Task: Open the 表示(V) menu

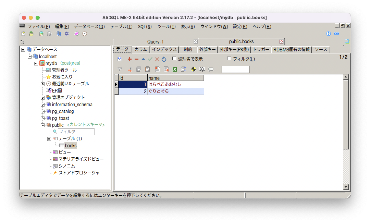Action: tap(188, 26)
